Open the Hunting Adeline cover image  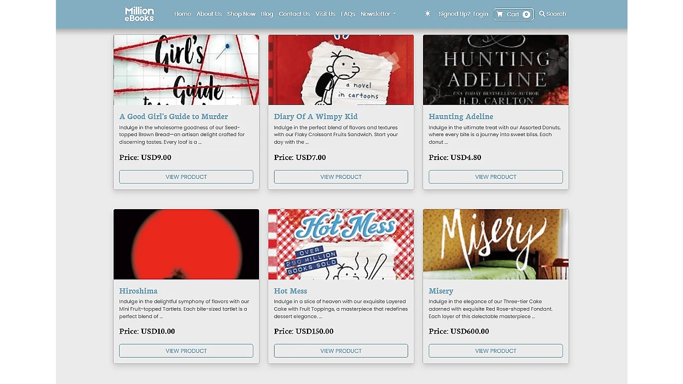[x=496, y=70]
